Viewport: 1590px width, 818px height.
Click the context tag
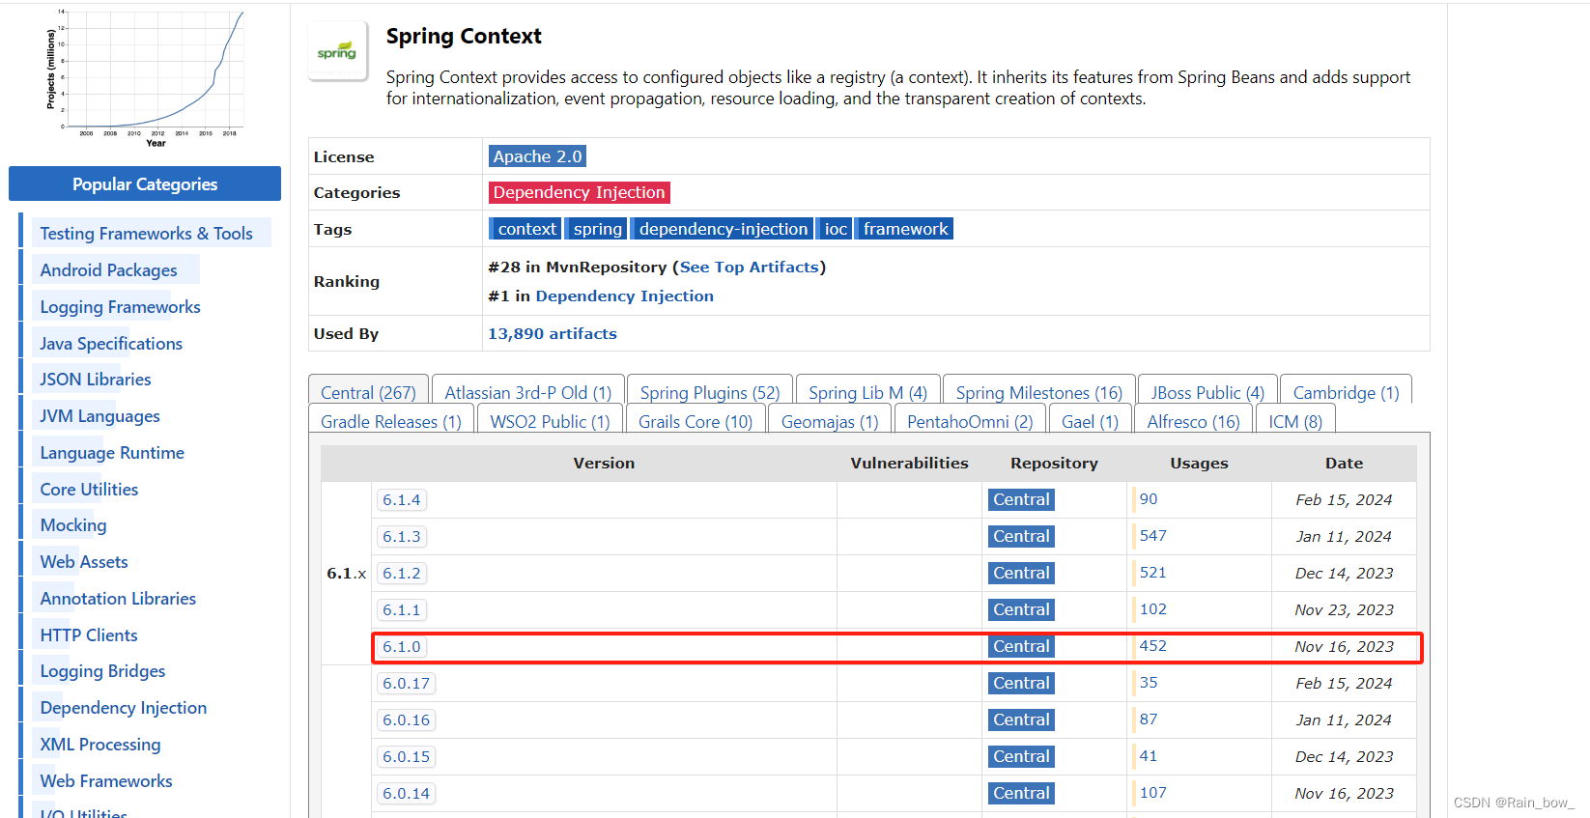[526, 229]
